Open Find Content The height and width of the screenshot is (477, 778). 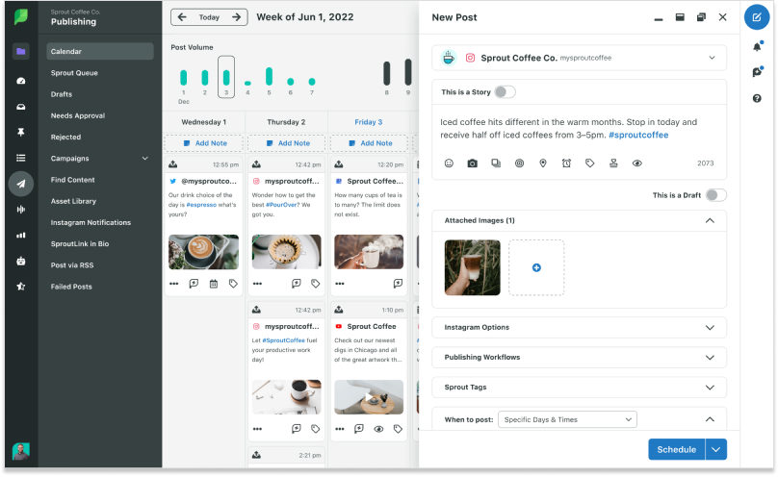(x=72, y=180)
